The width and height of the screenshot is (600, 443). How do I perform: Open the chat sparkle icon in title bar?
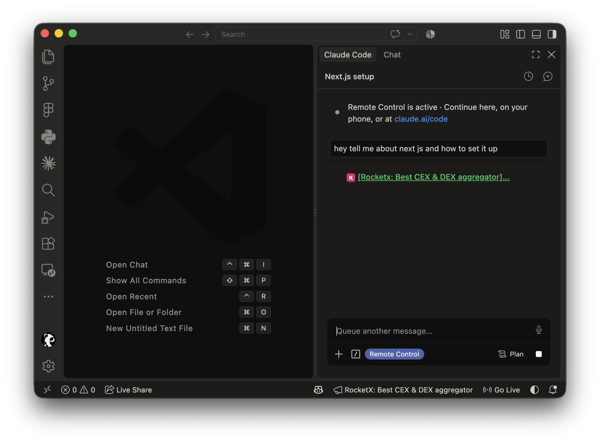click(395, 34)
